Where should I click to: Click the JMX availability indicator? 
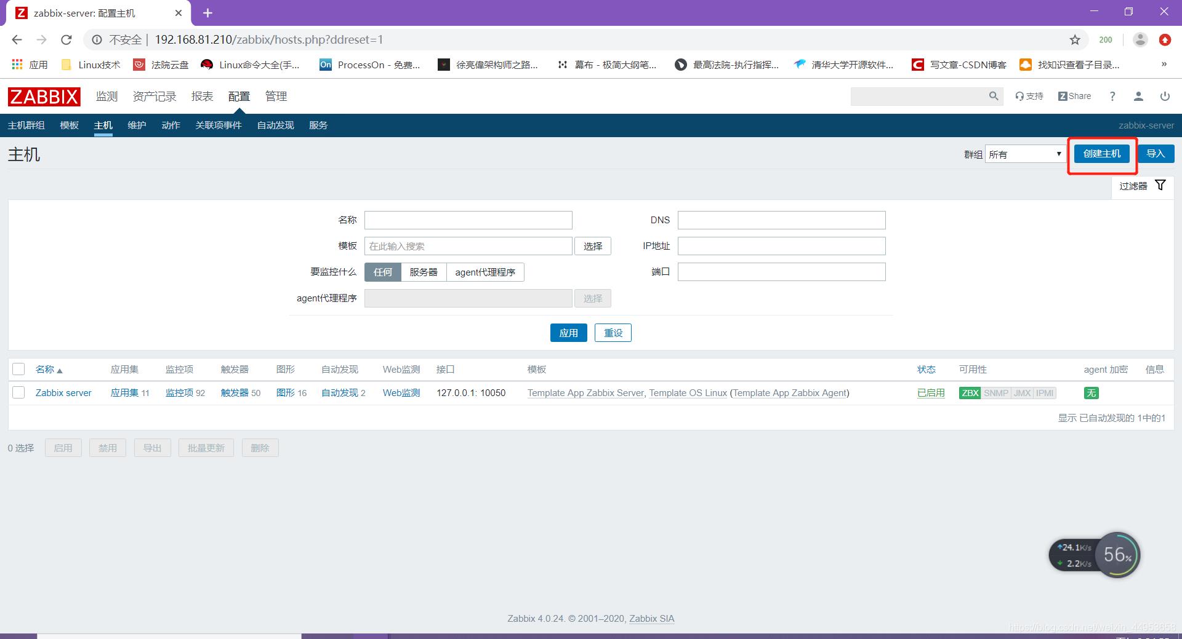1022,393
